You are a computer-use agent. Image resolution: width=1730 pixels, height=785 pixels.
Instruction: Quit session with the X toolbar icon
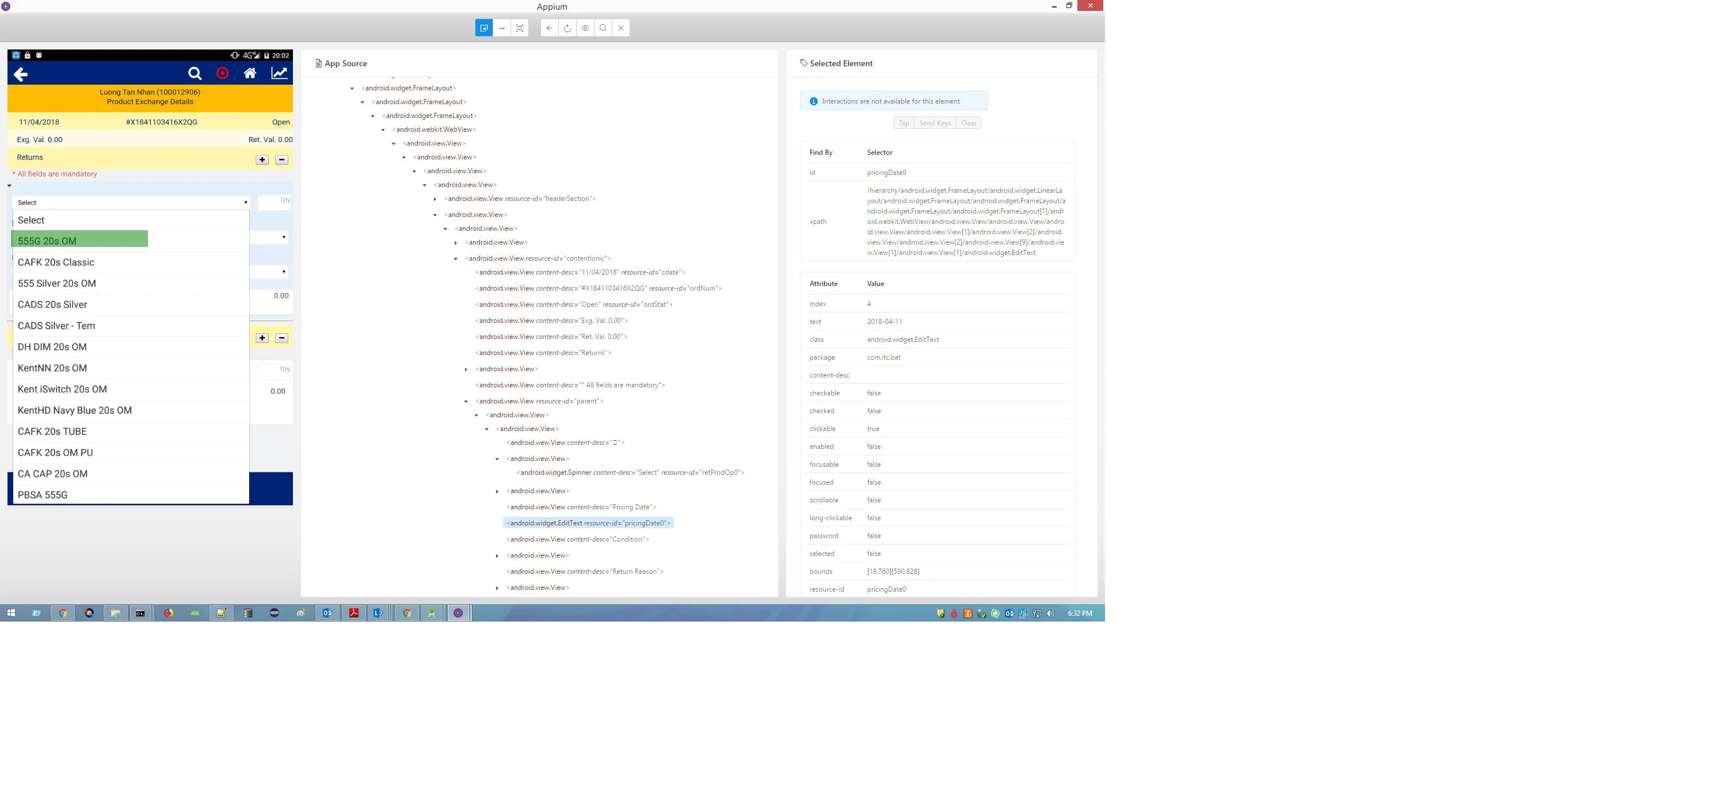pyautogui.click(x=621, y=28)
